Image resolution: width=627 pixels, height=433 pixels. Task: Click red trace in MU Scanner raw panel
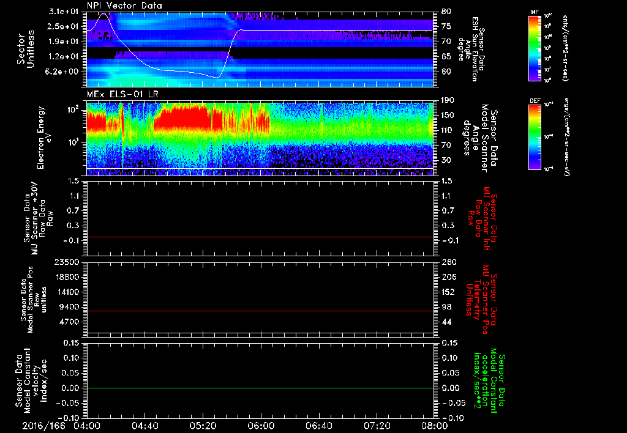(260, 237)
